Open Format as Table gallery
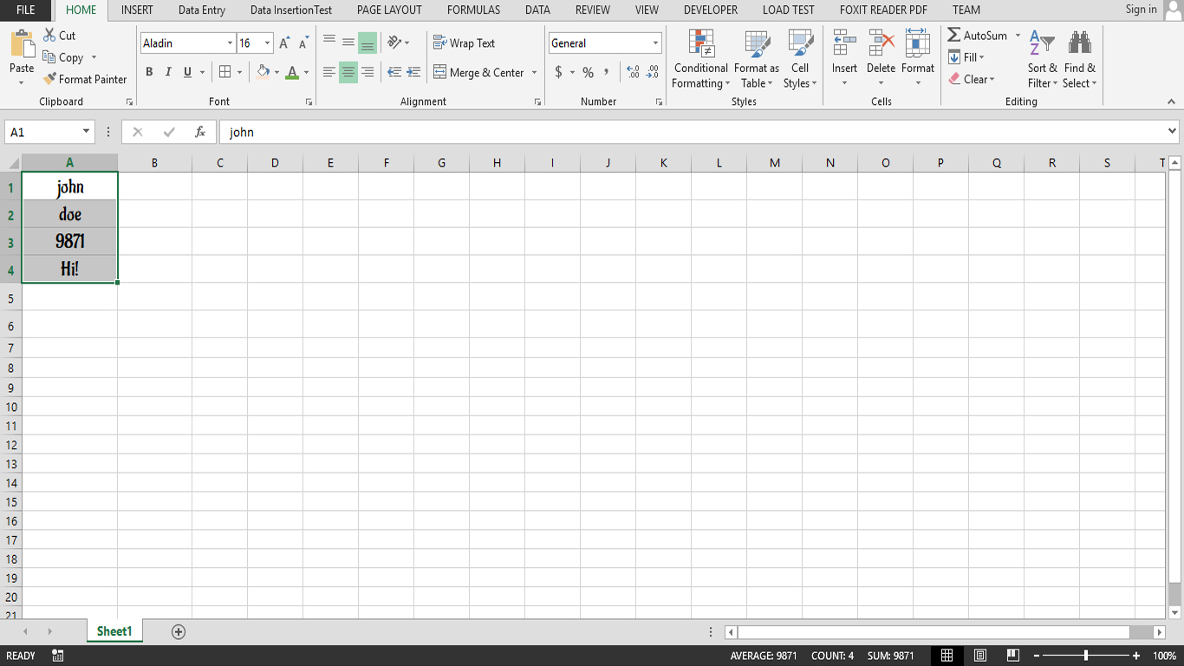 tap(757, 59)
